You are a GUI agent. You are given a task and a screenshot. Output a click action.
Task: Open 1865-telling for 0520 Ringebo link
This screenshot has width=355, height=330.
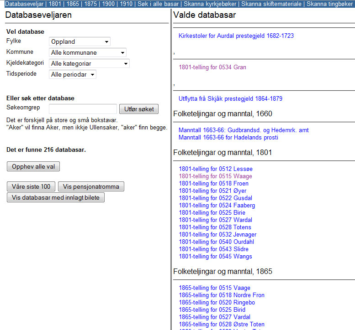coord(217,302)
